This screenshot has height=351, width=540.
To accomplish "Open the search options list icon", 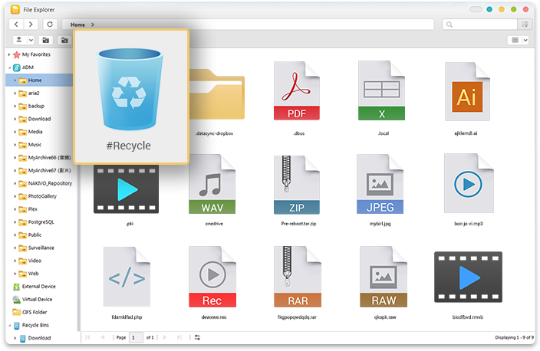I will pos(525,25).
